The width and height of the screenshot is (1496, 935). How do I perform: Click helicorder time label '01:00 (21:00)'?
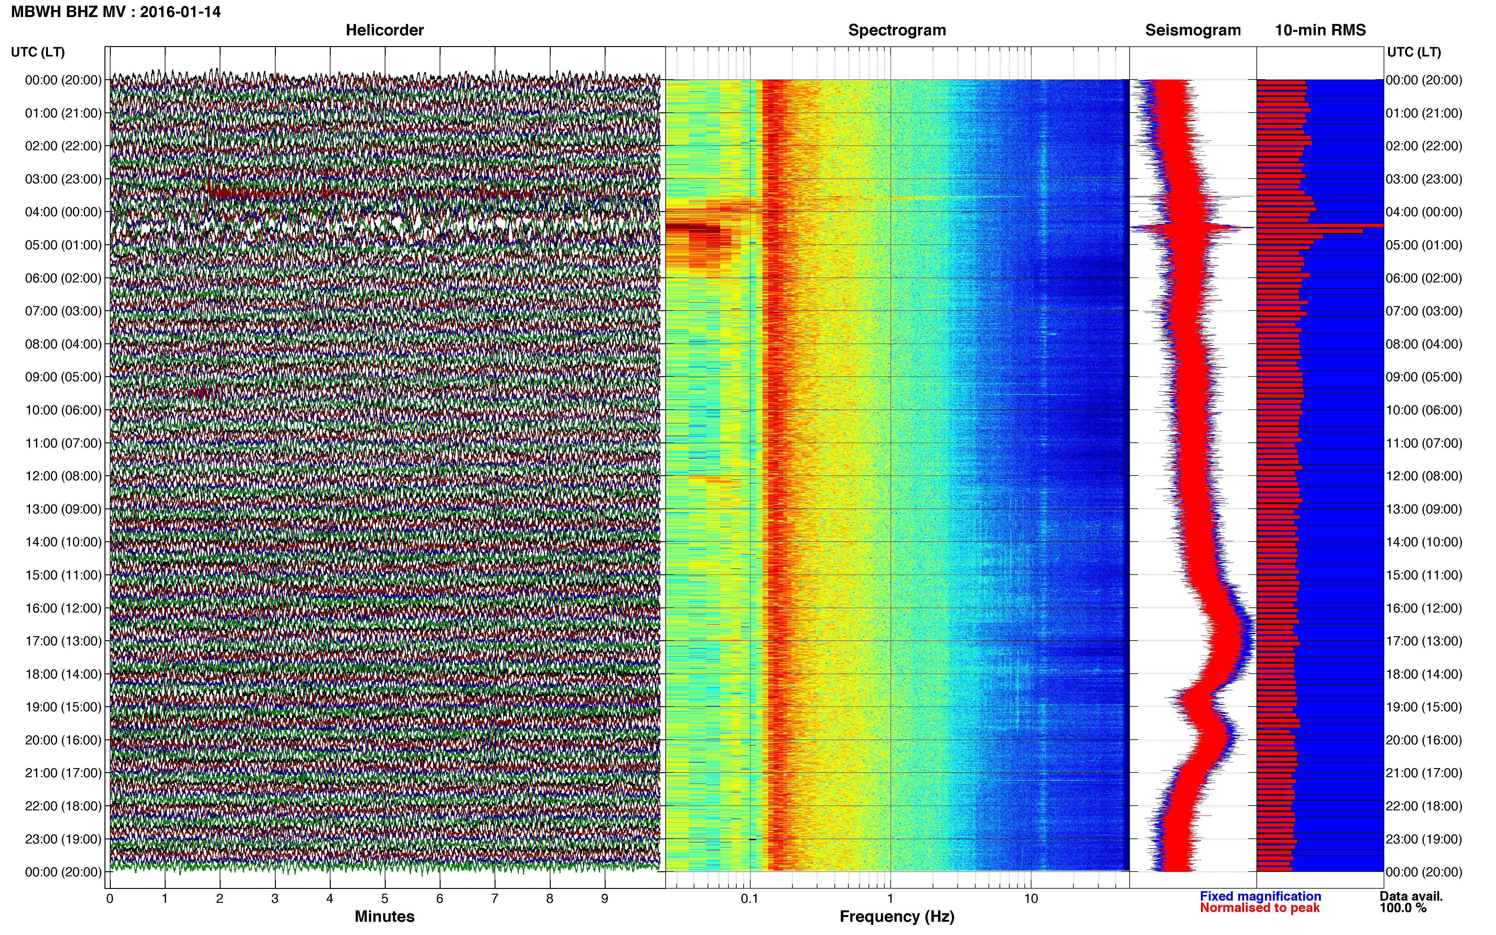point(63,113)
